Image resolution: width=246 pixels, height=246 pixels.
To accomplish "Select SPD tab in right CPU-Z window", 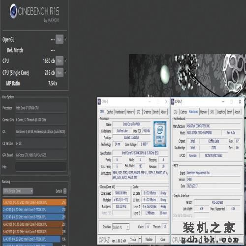I will tap(212, 112).
